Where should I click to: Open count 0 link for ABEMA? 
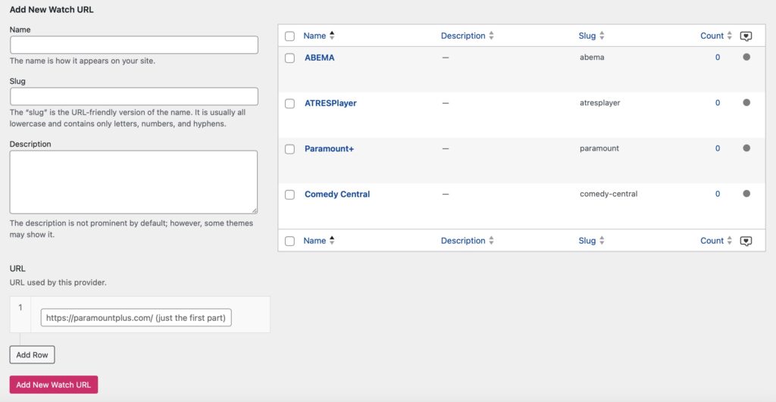(718, 57)
